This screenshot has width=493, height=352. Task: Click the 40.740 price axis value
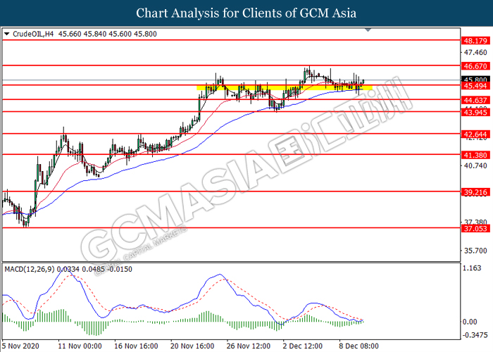point(475,165)
